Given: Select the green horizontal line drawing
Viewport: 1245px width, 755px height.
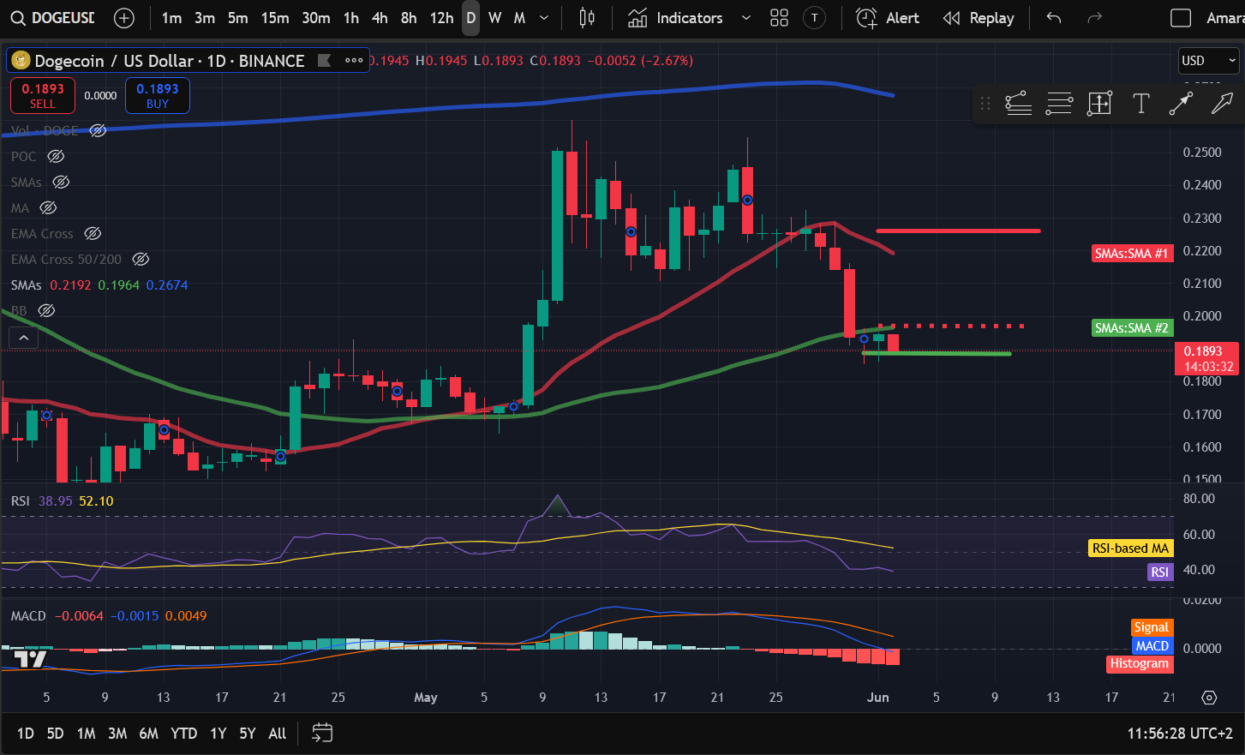Looking at the screenshot, I should 937,353.
